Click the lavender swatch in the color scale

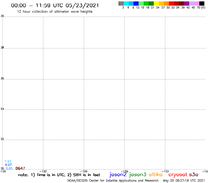point(191,3)
